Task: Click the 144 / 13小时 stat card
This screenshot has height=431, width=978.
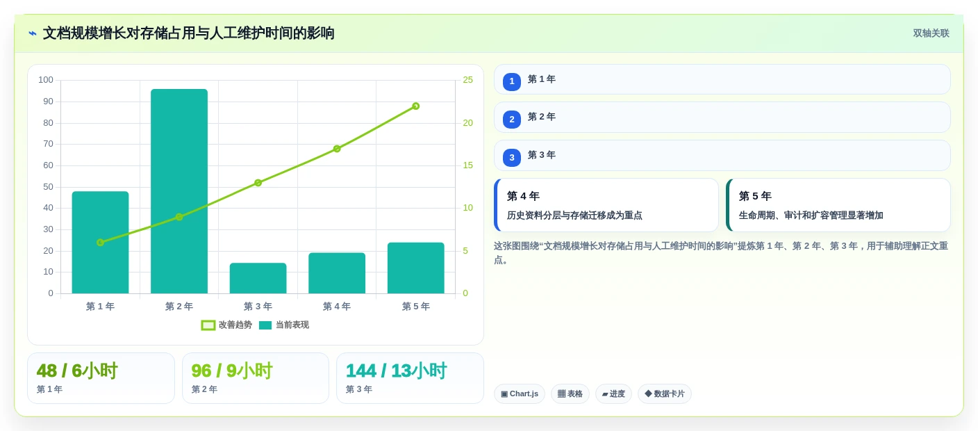Action: (410, 378)
